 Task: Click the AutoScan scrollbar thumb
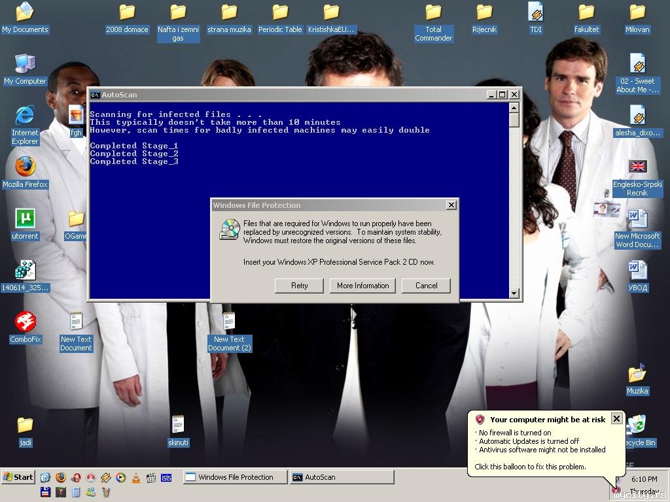(x=514, y=120)
